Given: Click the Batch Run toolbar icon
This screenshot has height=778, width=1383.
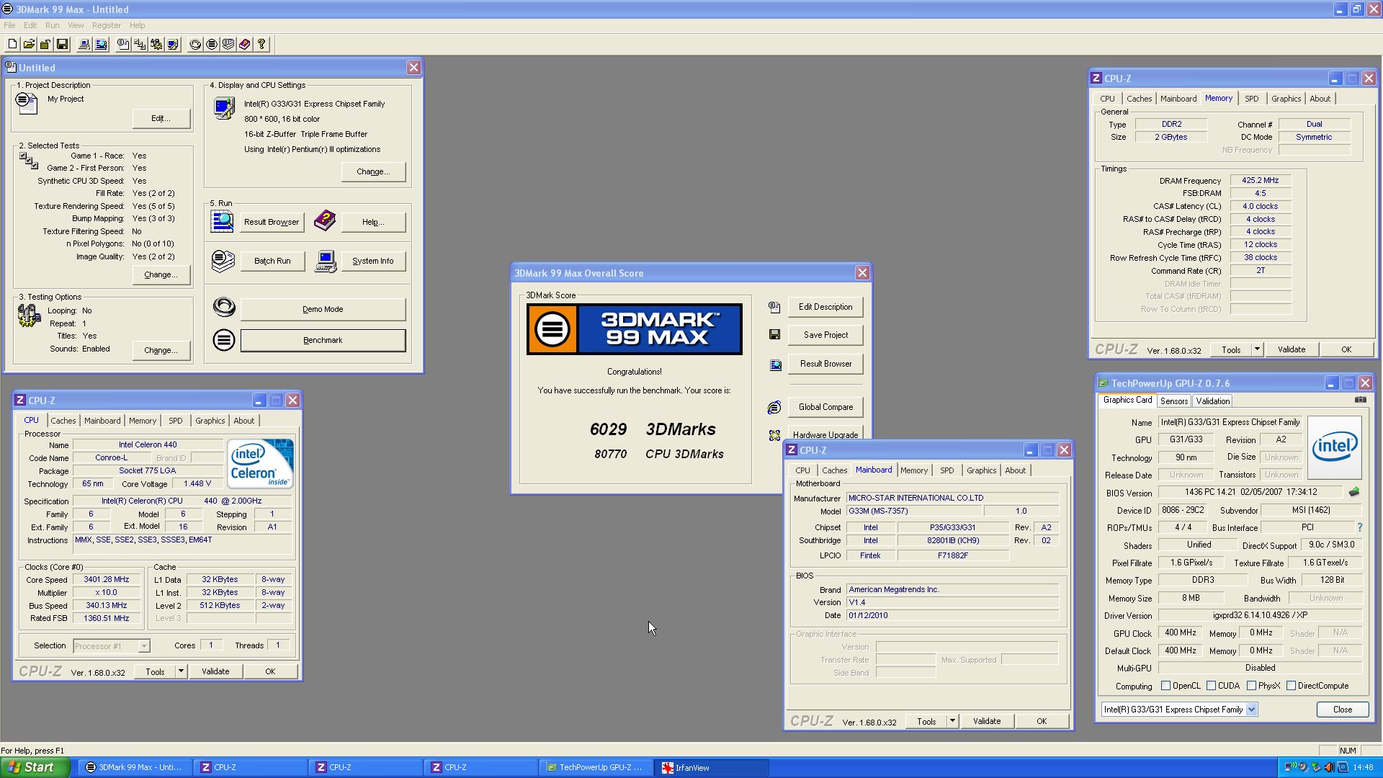Looking at the screenshot, I should coord(228,45).
